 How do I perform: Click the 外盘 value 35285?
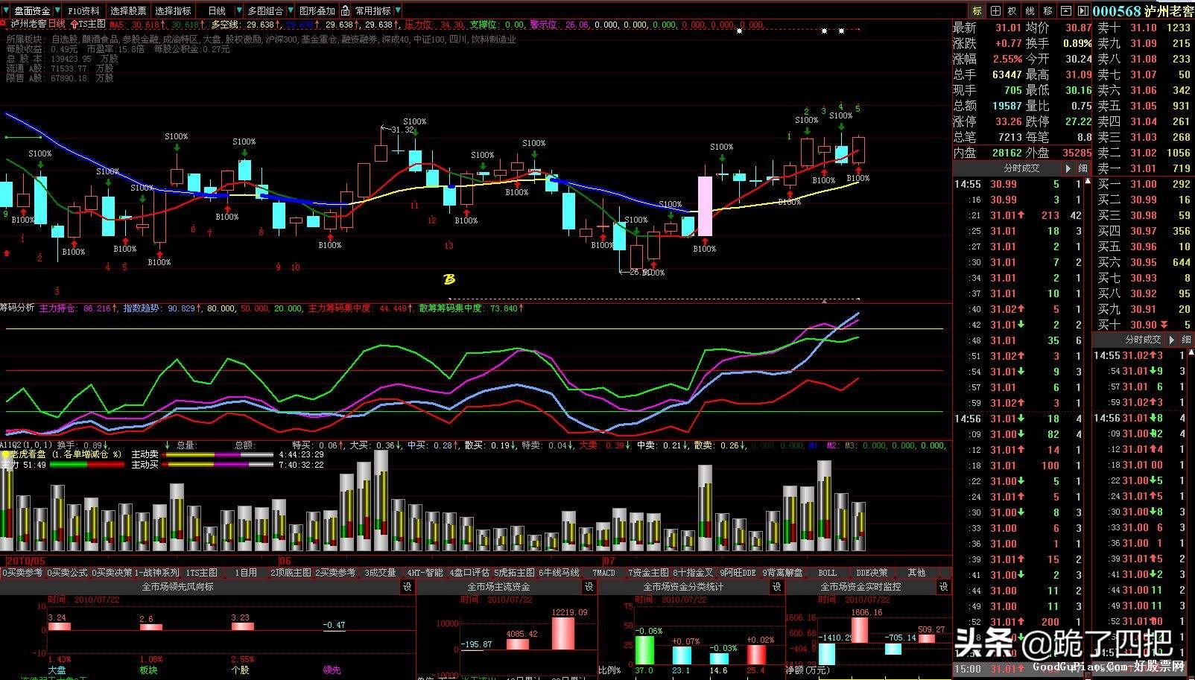point(1077,153)
